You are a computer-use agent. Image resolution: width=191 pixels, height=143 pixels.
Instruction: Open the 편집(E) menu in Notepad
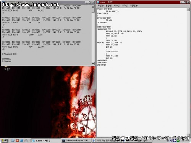click(108, 6)
